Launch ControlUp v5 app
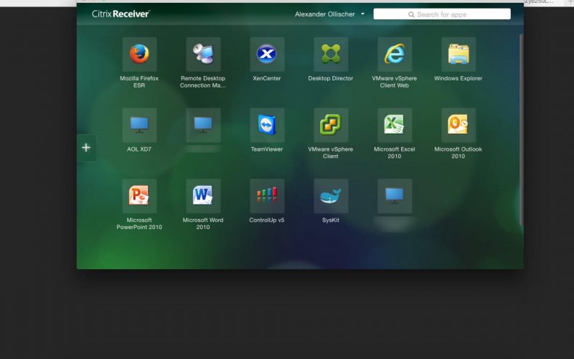This screenshot has width=574, height=359. 267,196
